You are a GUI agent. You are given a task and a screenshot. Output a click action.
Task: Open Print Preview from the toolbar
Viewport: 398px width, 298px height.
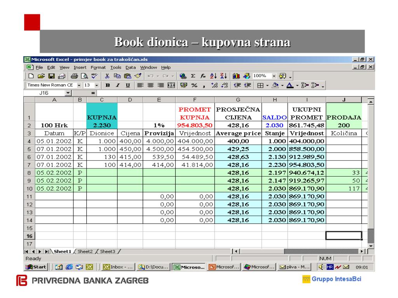(x=84, y=76)
